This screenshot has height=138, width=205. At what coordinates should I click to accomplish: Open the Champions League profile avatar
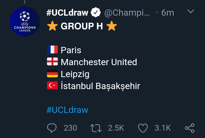coord(24,22)
